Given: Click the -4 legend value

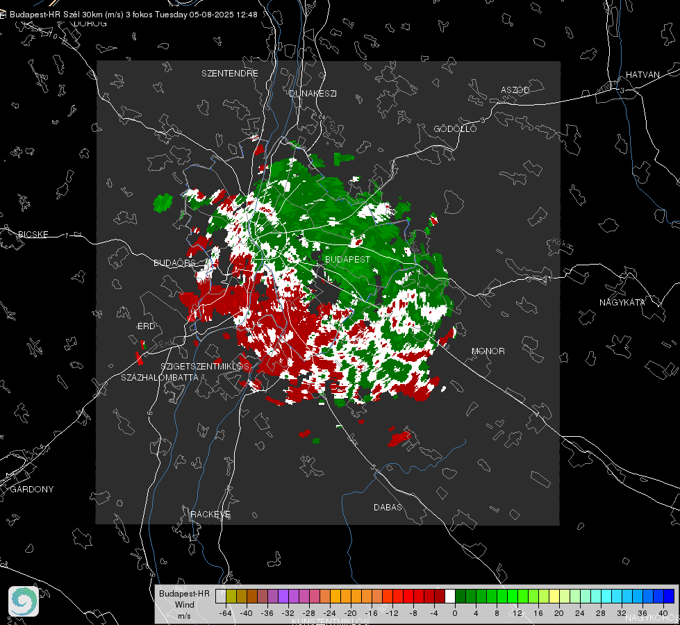Looking at the screenshot, I should [x=434, y=613].
